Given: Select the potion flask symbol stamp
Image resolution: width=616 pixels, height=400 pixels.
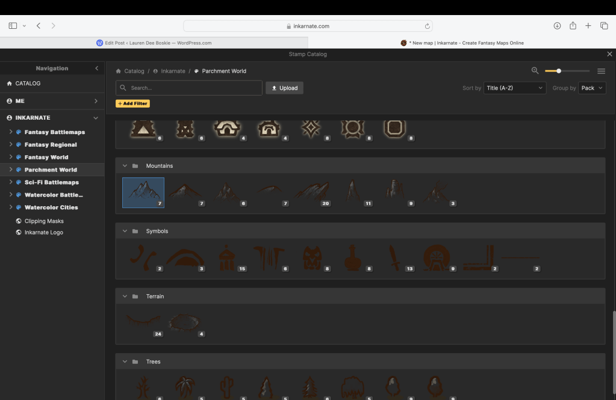Looking at the screenshot, I should [352, 257].
